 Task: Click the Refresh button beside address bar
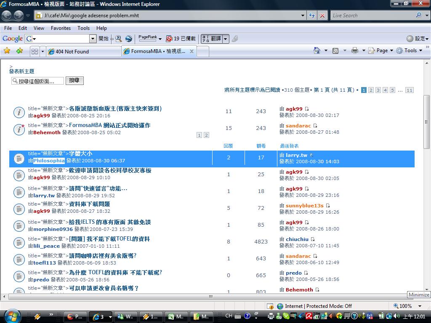pyautogui.click(x=312, y=16)
